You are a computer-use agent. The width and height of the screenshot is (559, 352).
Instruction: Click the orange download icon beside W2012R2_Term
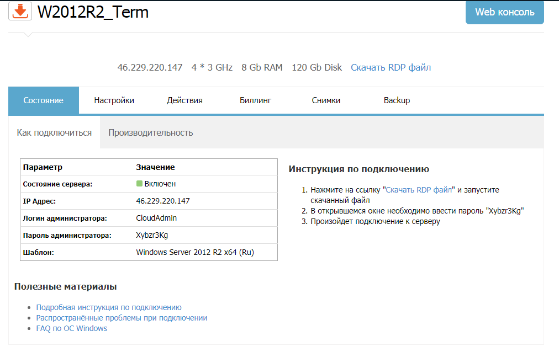click(20, 11)
